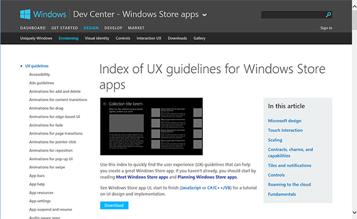The width and height of the screenshot is (357, 219).
Task: Open the Gallery submenu item
Action: [x=199, y=38]
